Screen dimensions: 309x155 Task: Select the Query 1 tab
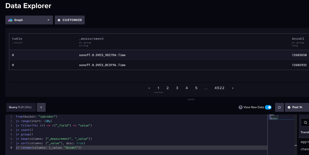click(21, 107)
